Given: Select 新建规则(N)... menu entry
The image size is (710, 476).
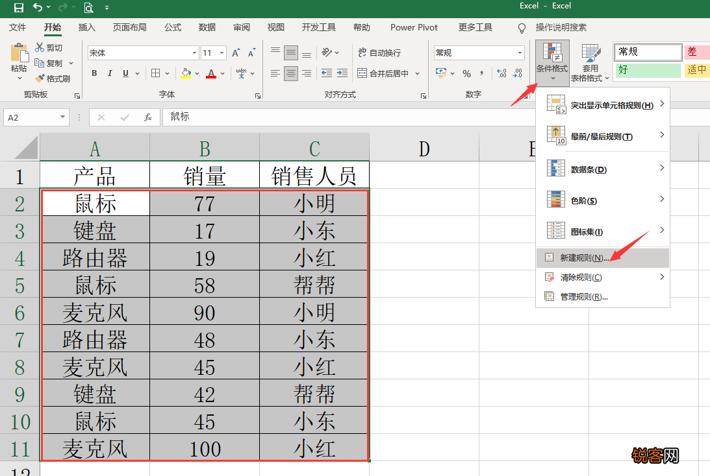Looking at the screenshot, I should click(x=602, y=257).
